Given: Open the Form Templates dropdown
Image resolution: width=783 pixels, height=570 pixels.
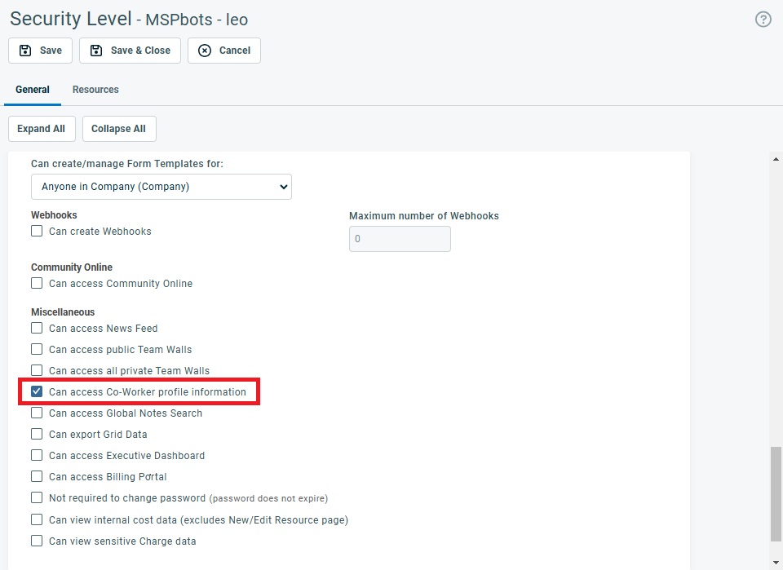Looking at the screenshot, I should 161,187.
